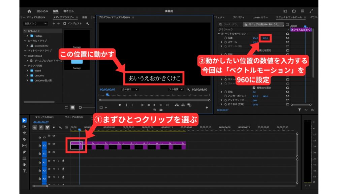Select the Selection tool in the toolbar
Screen dimensions: 345x194
click(24, 120)
